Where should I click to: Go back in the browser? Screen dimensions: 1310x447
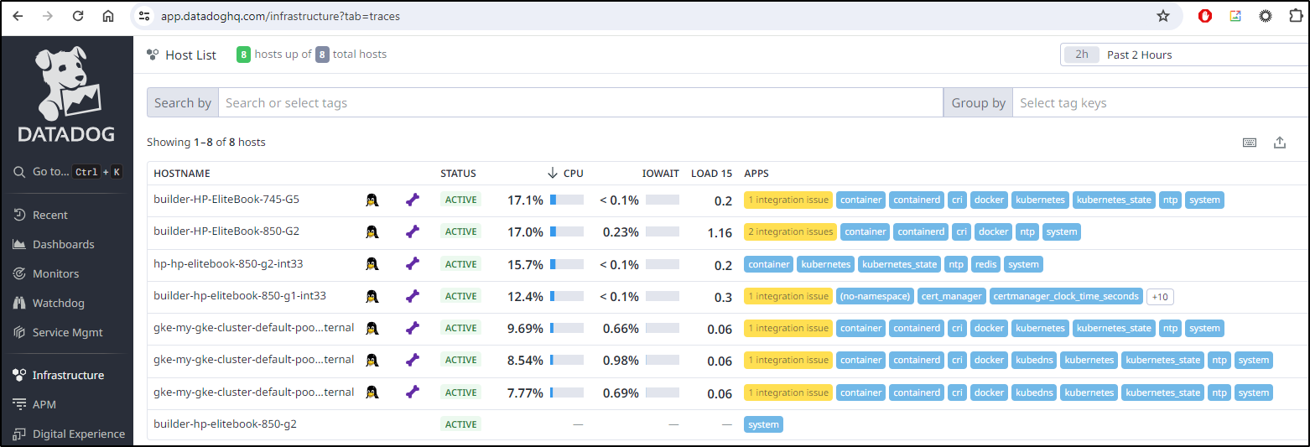18,16
